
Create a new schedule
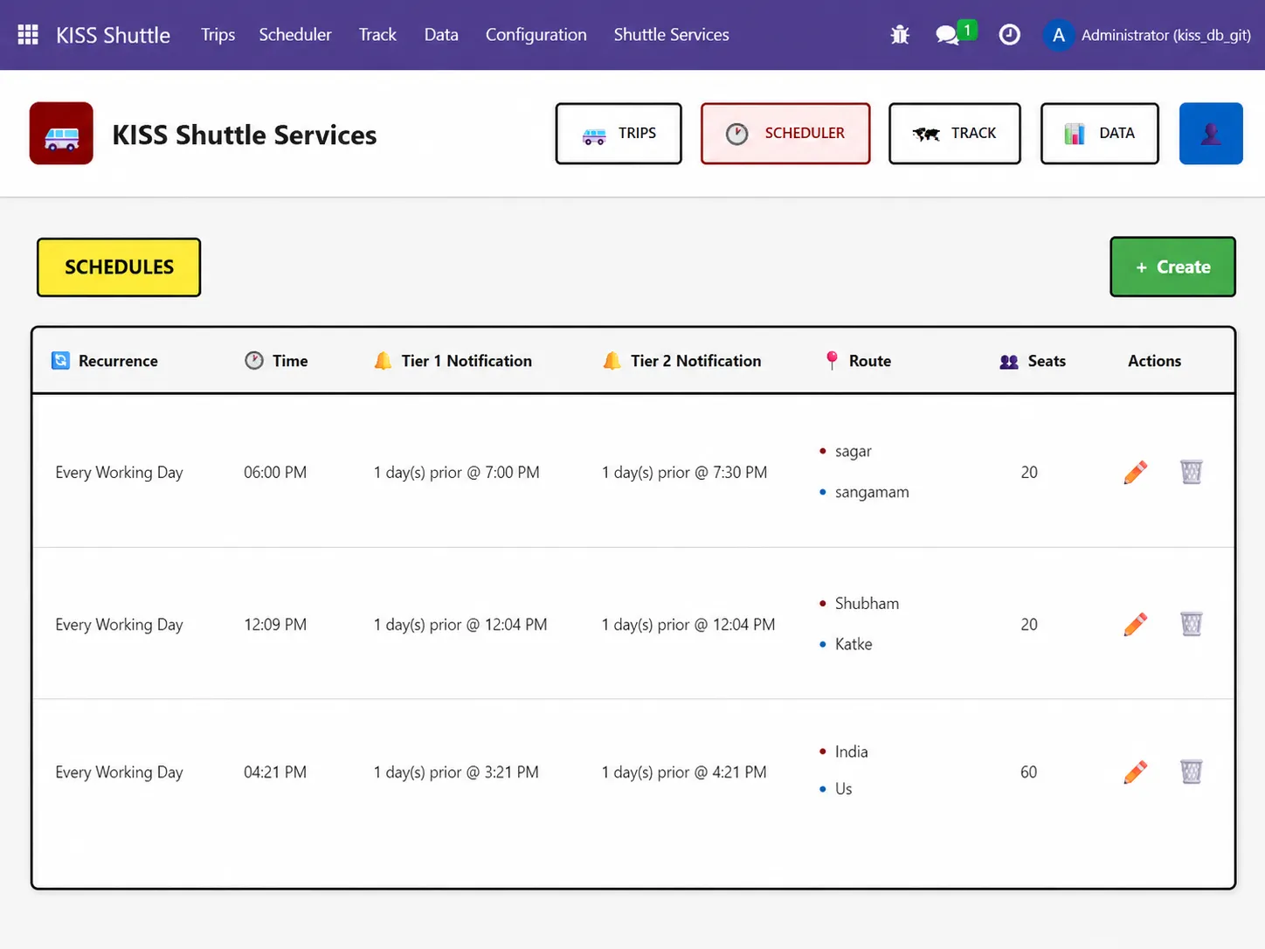(1173, 267)
